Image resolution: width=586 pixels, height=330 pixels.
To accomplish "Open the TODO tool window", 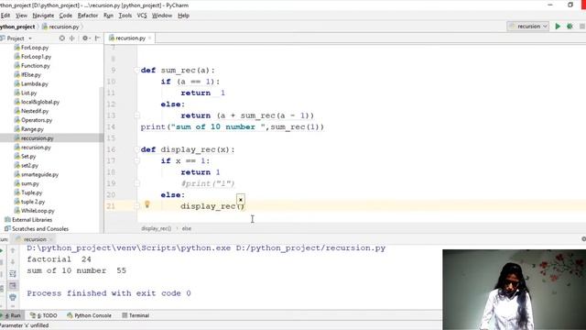I will click(44, 315).
